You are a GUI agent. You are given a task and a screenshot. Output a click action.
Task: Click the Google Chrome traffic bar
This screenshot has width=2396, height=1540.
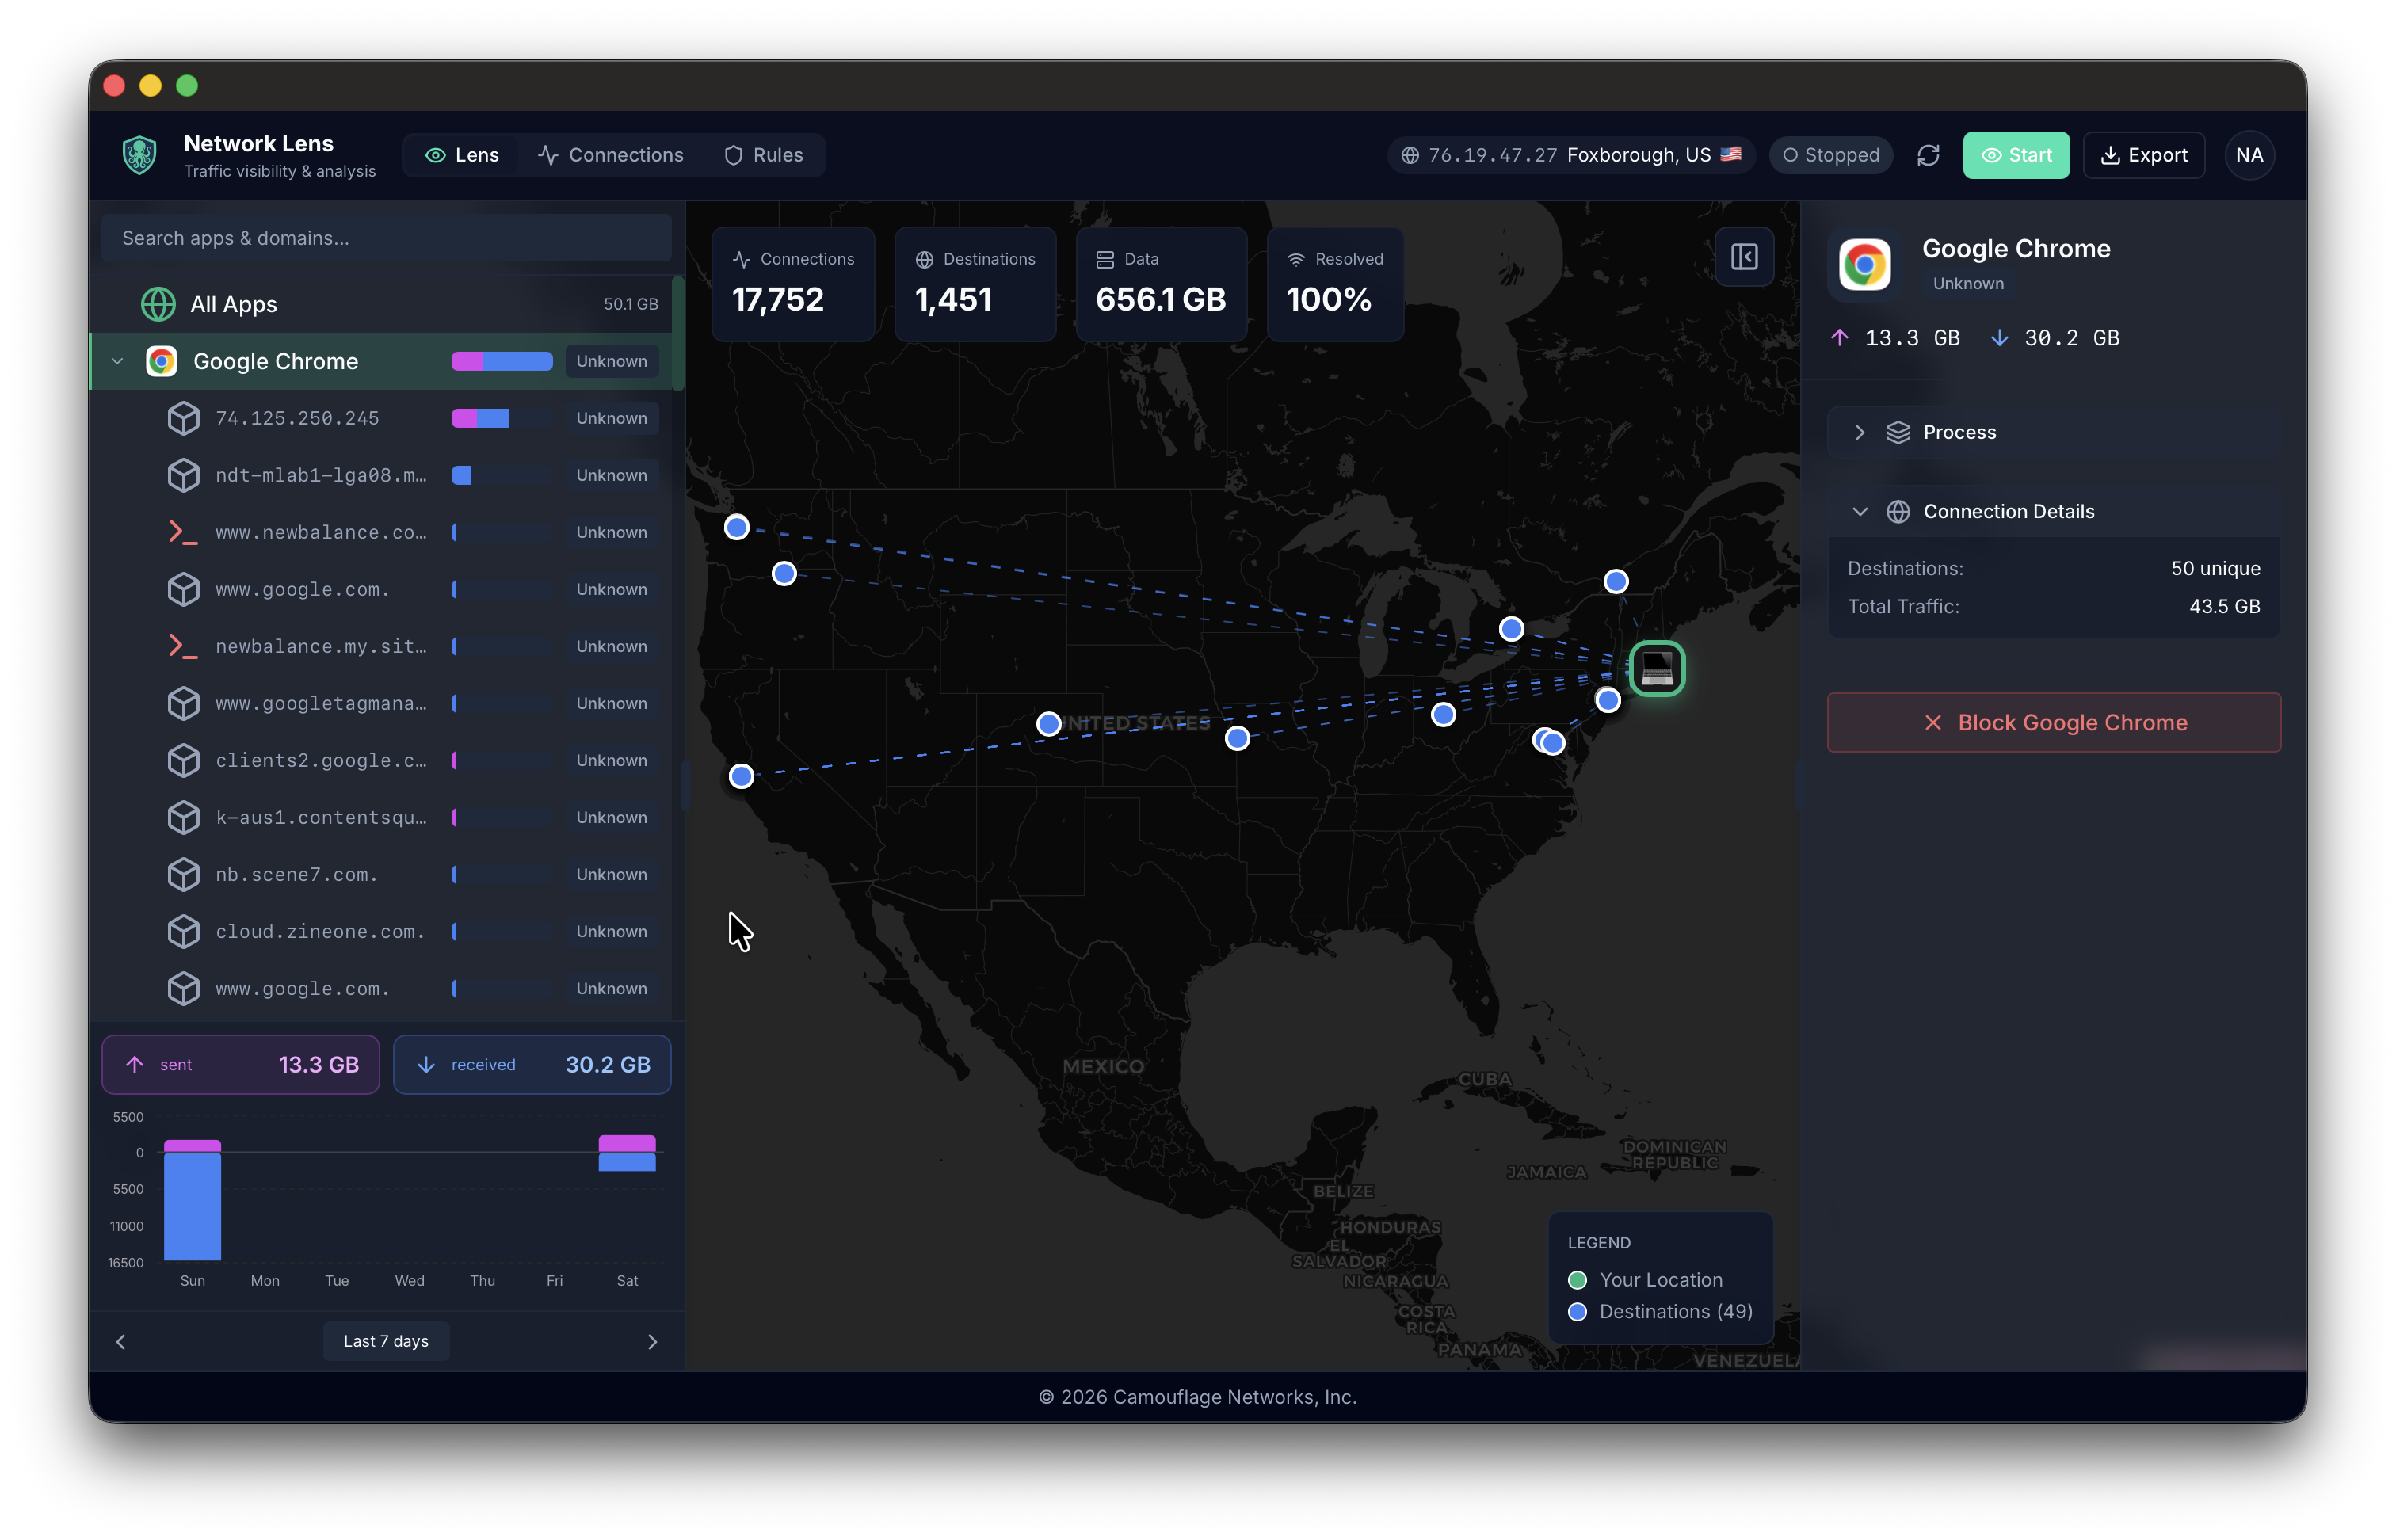pyautogui.click(x=501, y=361)
